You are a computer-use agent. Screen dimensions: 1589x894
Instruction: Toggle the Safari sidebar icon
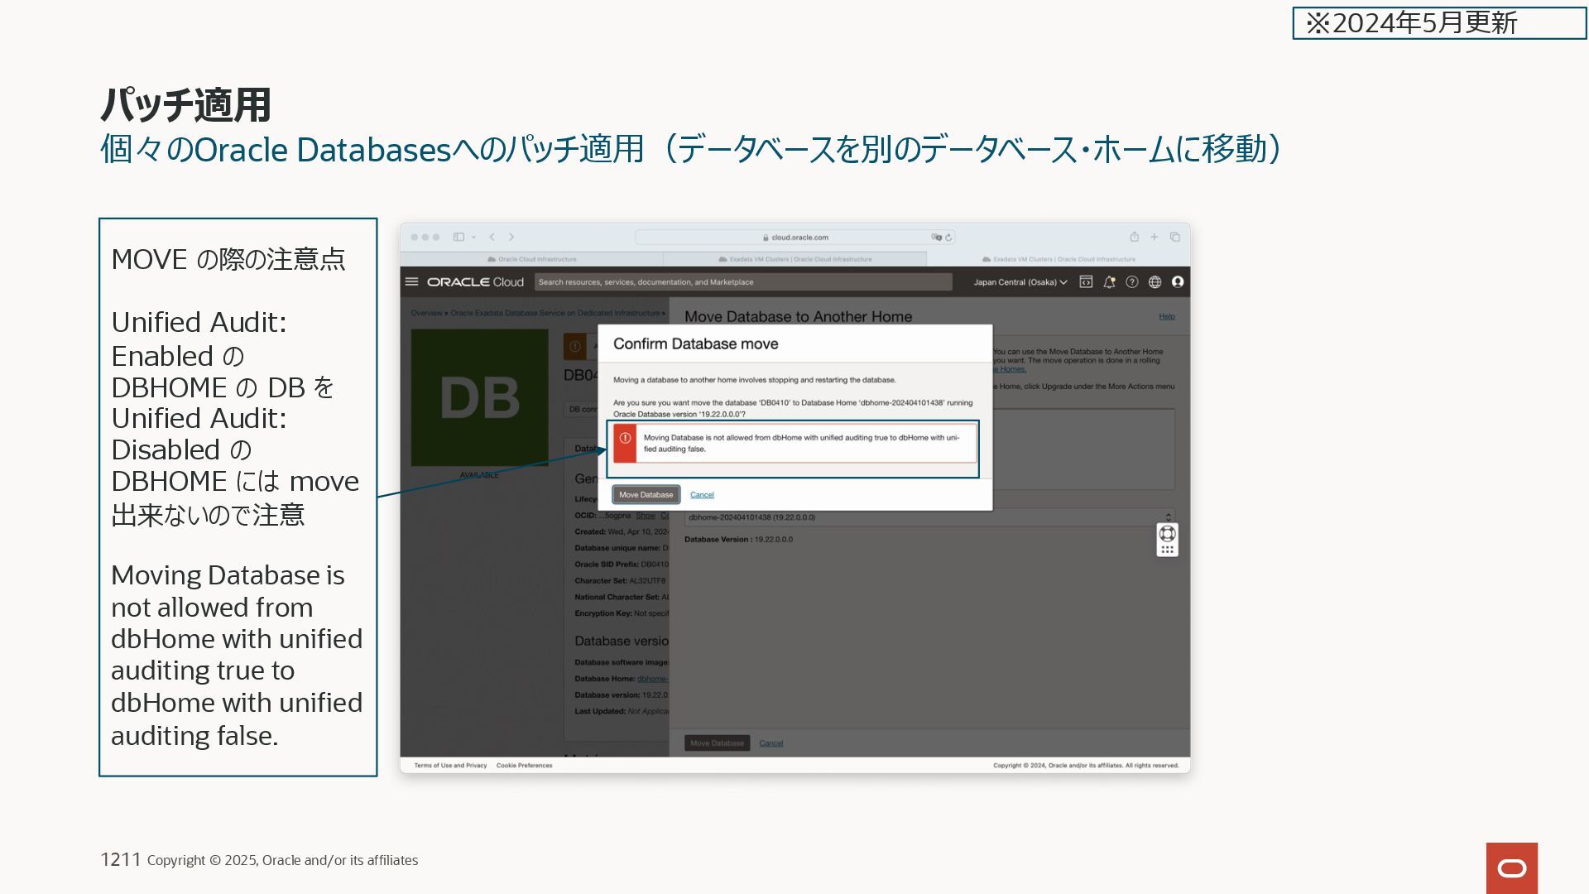(x=458, y=237)
